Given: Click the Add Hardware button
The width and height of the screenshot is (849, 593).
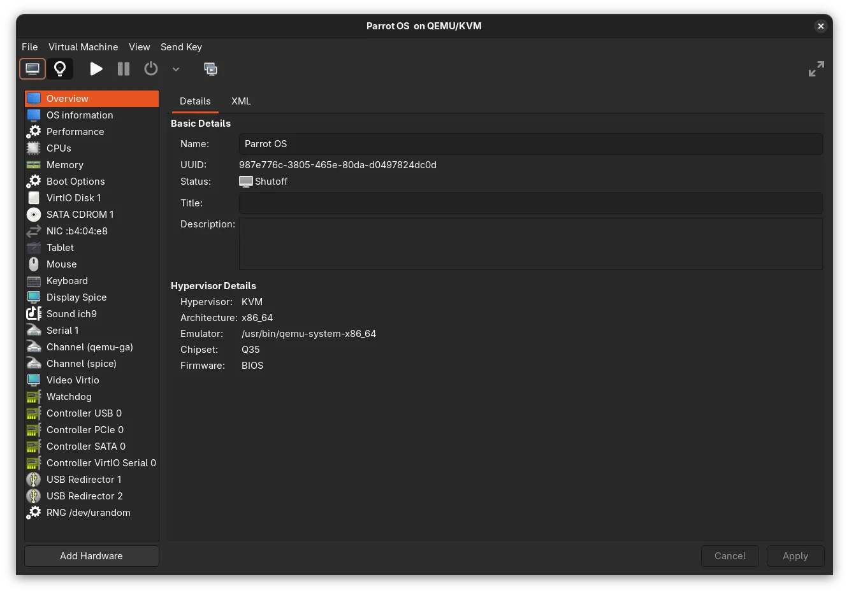Looking at the screenshot, I should pos(92,556).
